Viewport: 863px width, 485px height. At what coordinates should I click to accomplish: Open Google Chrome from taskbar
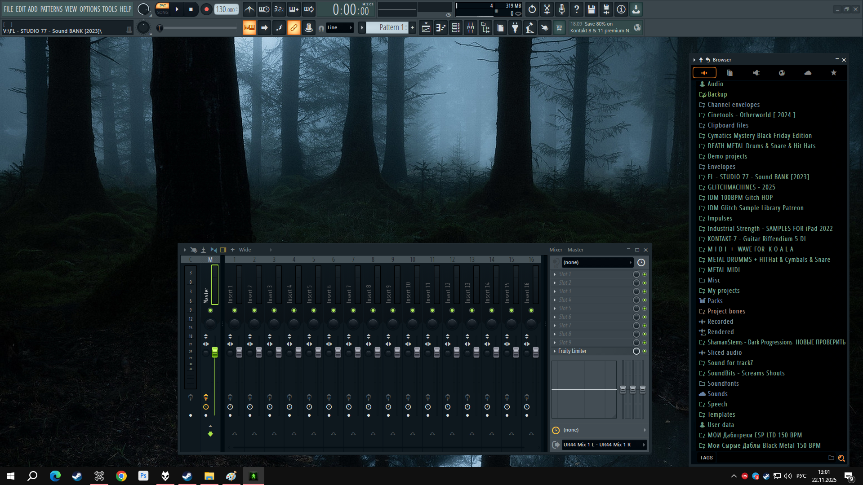click(121, 476)
